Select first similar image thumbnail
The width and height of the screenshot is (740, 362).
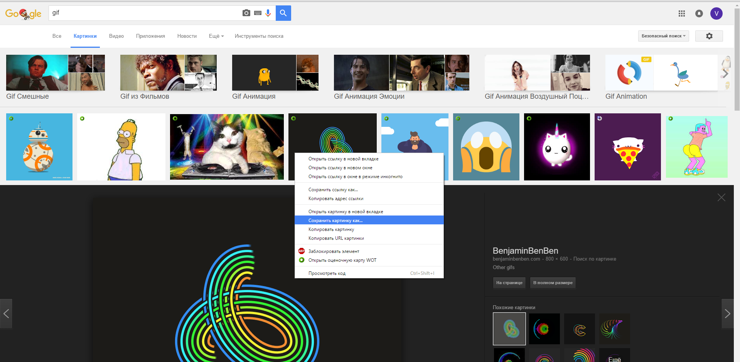tap(509, 329)
